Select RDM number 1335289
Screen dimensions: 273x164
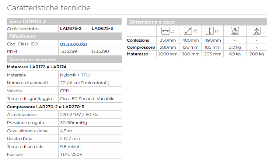(68, 51)
